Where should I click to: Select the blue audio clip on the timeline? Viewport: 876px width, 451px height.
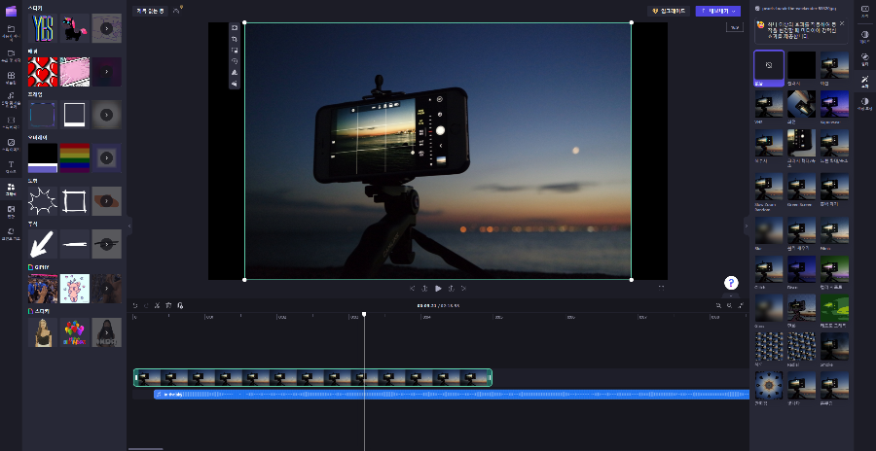452,395
